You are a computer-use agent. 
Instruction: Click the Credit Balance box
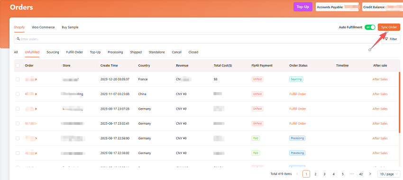[x=383, y=7]
